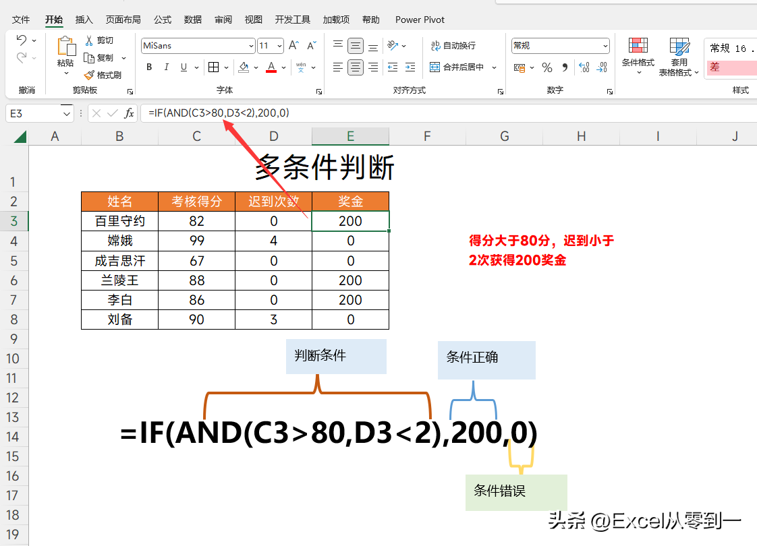Switch to the Insert (插入) tab
This screenshot has width=757, height=546.
[84, 20]
